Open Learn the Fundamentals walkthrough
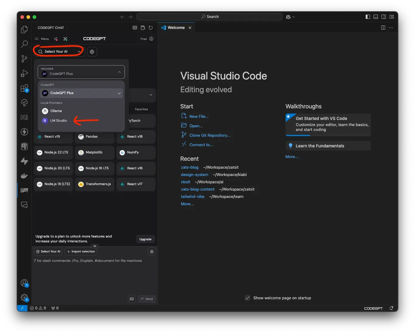The height and width of the screenshot is (334, 415). [x=328, y=146]
